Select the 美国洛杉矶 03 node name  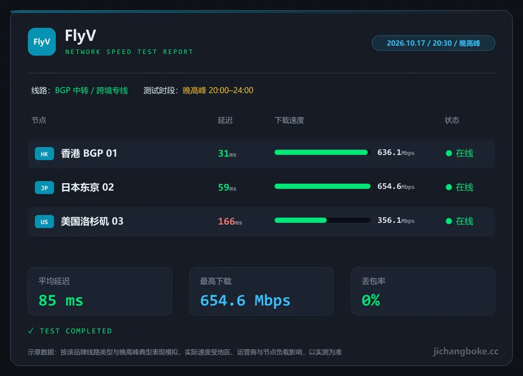coord(92,221)
